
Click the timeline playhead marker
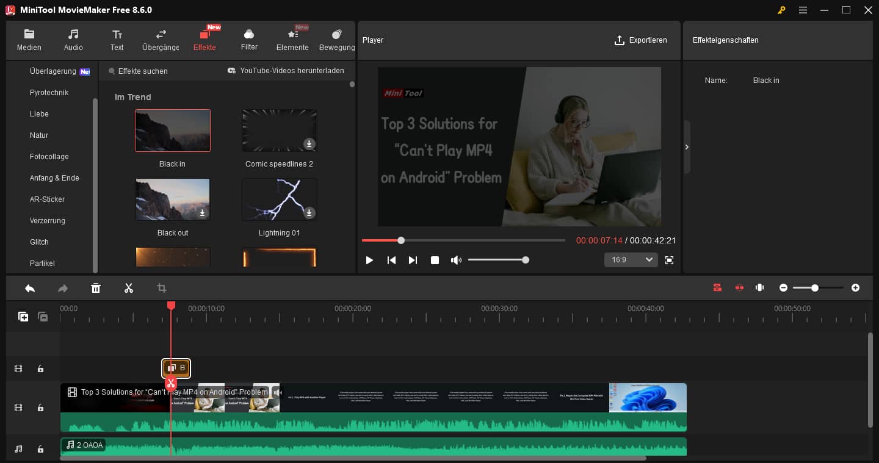(x=171, y=305)
